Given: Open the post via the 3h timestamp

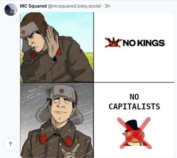Looking at the screenshot, I should [x=107, y=6].
